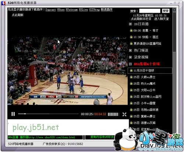Play 25日 火箭vs勇士 highlights
The width and height of the screenshot is (184, 152).
tap(144, 77)
